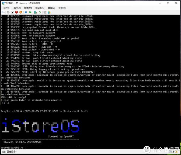This screenshot has height=155, width=181.
Task: Click the root@iStoreOS:/# shell prompt
Action: (12, 148)
